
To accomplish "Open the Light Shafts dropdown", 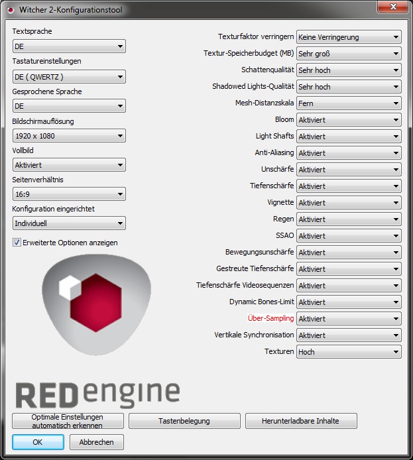I will [x=349, y=137].
